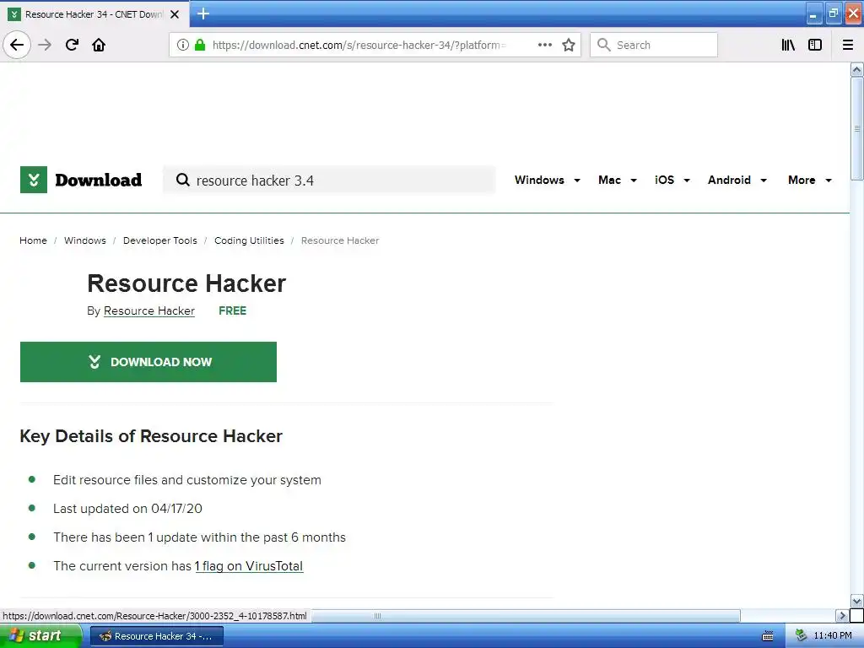864x648 pixels.
Task: Click the network tray icon near clock
Action: coord(801,636)
